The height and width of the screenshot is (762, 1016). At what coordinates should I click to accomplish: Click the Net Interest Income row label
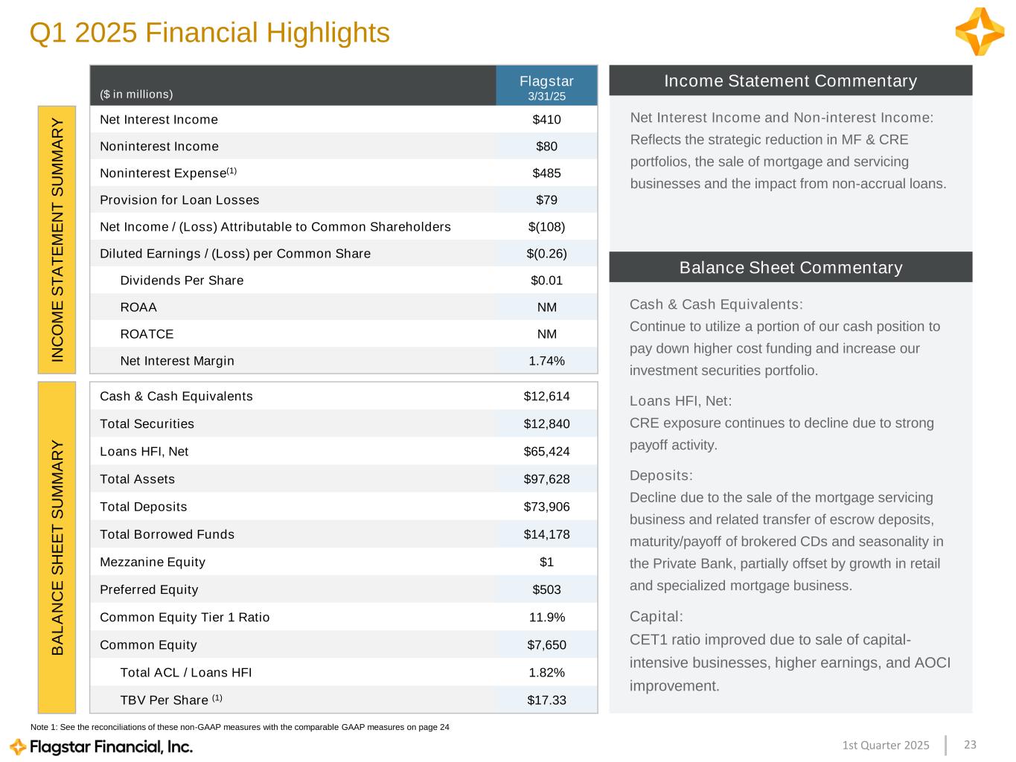coord(159,120)
